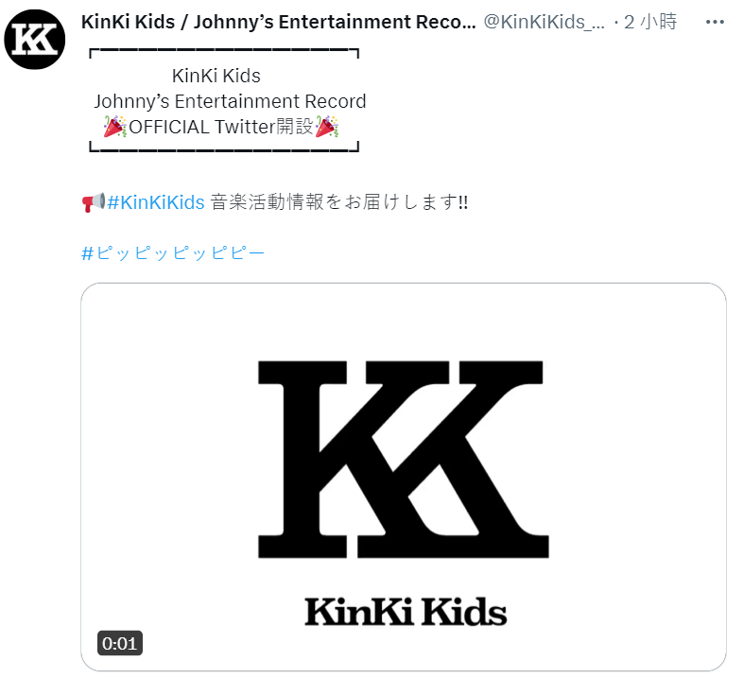Open the KinKi Kids account display name
Screen dimensions: 743x678
click(x=278, y=22)
